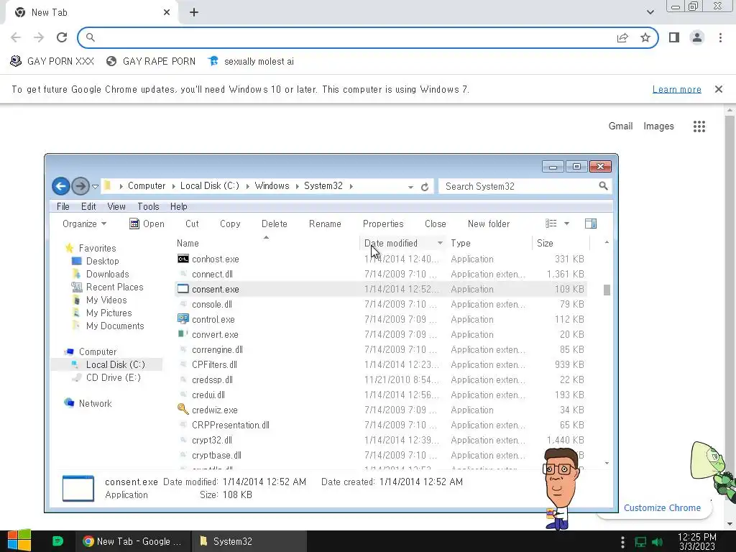Click Properties in the Explorer toolbar

383,224
